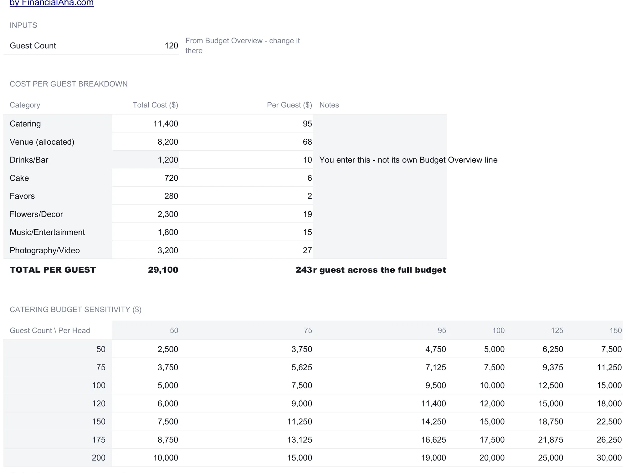The width and height of the screenshot is (626, 473).
Task: Click the 200 guest count row label
Action: click(99, 458)
